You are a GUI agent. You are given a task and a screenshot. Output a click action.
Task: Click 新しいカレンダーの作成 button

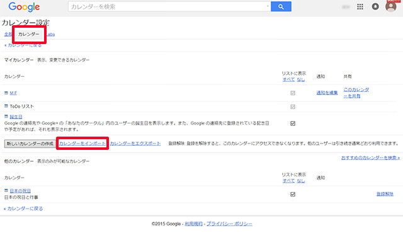click(30, 144)
